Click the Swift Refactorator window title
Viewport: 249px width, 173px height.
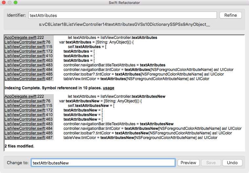[x=125, y=3]
